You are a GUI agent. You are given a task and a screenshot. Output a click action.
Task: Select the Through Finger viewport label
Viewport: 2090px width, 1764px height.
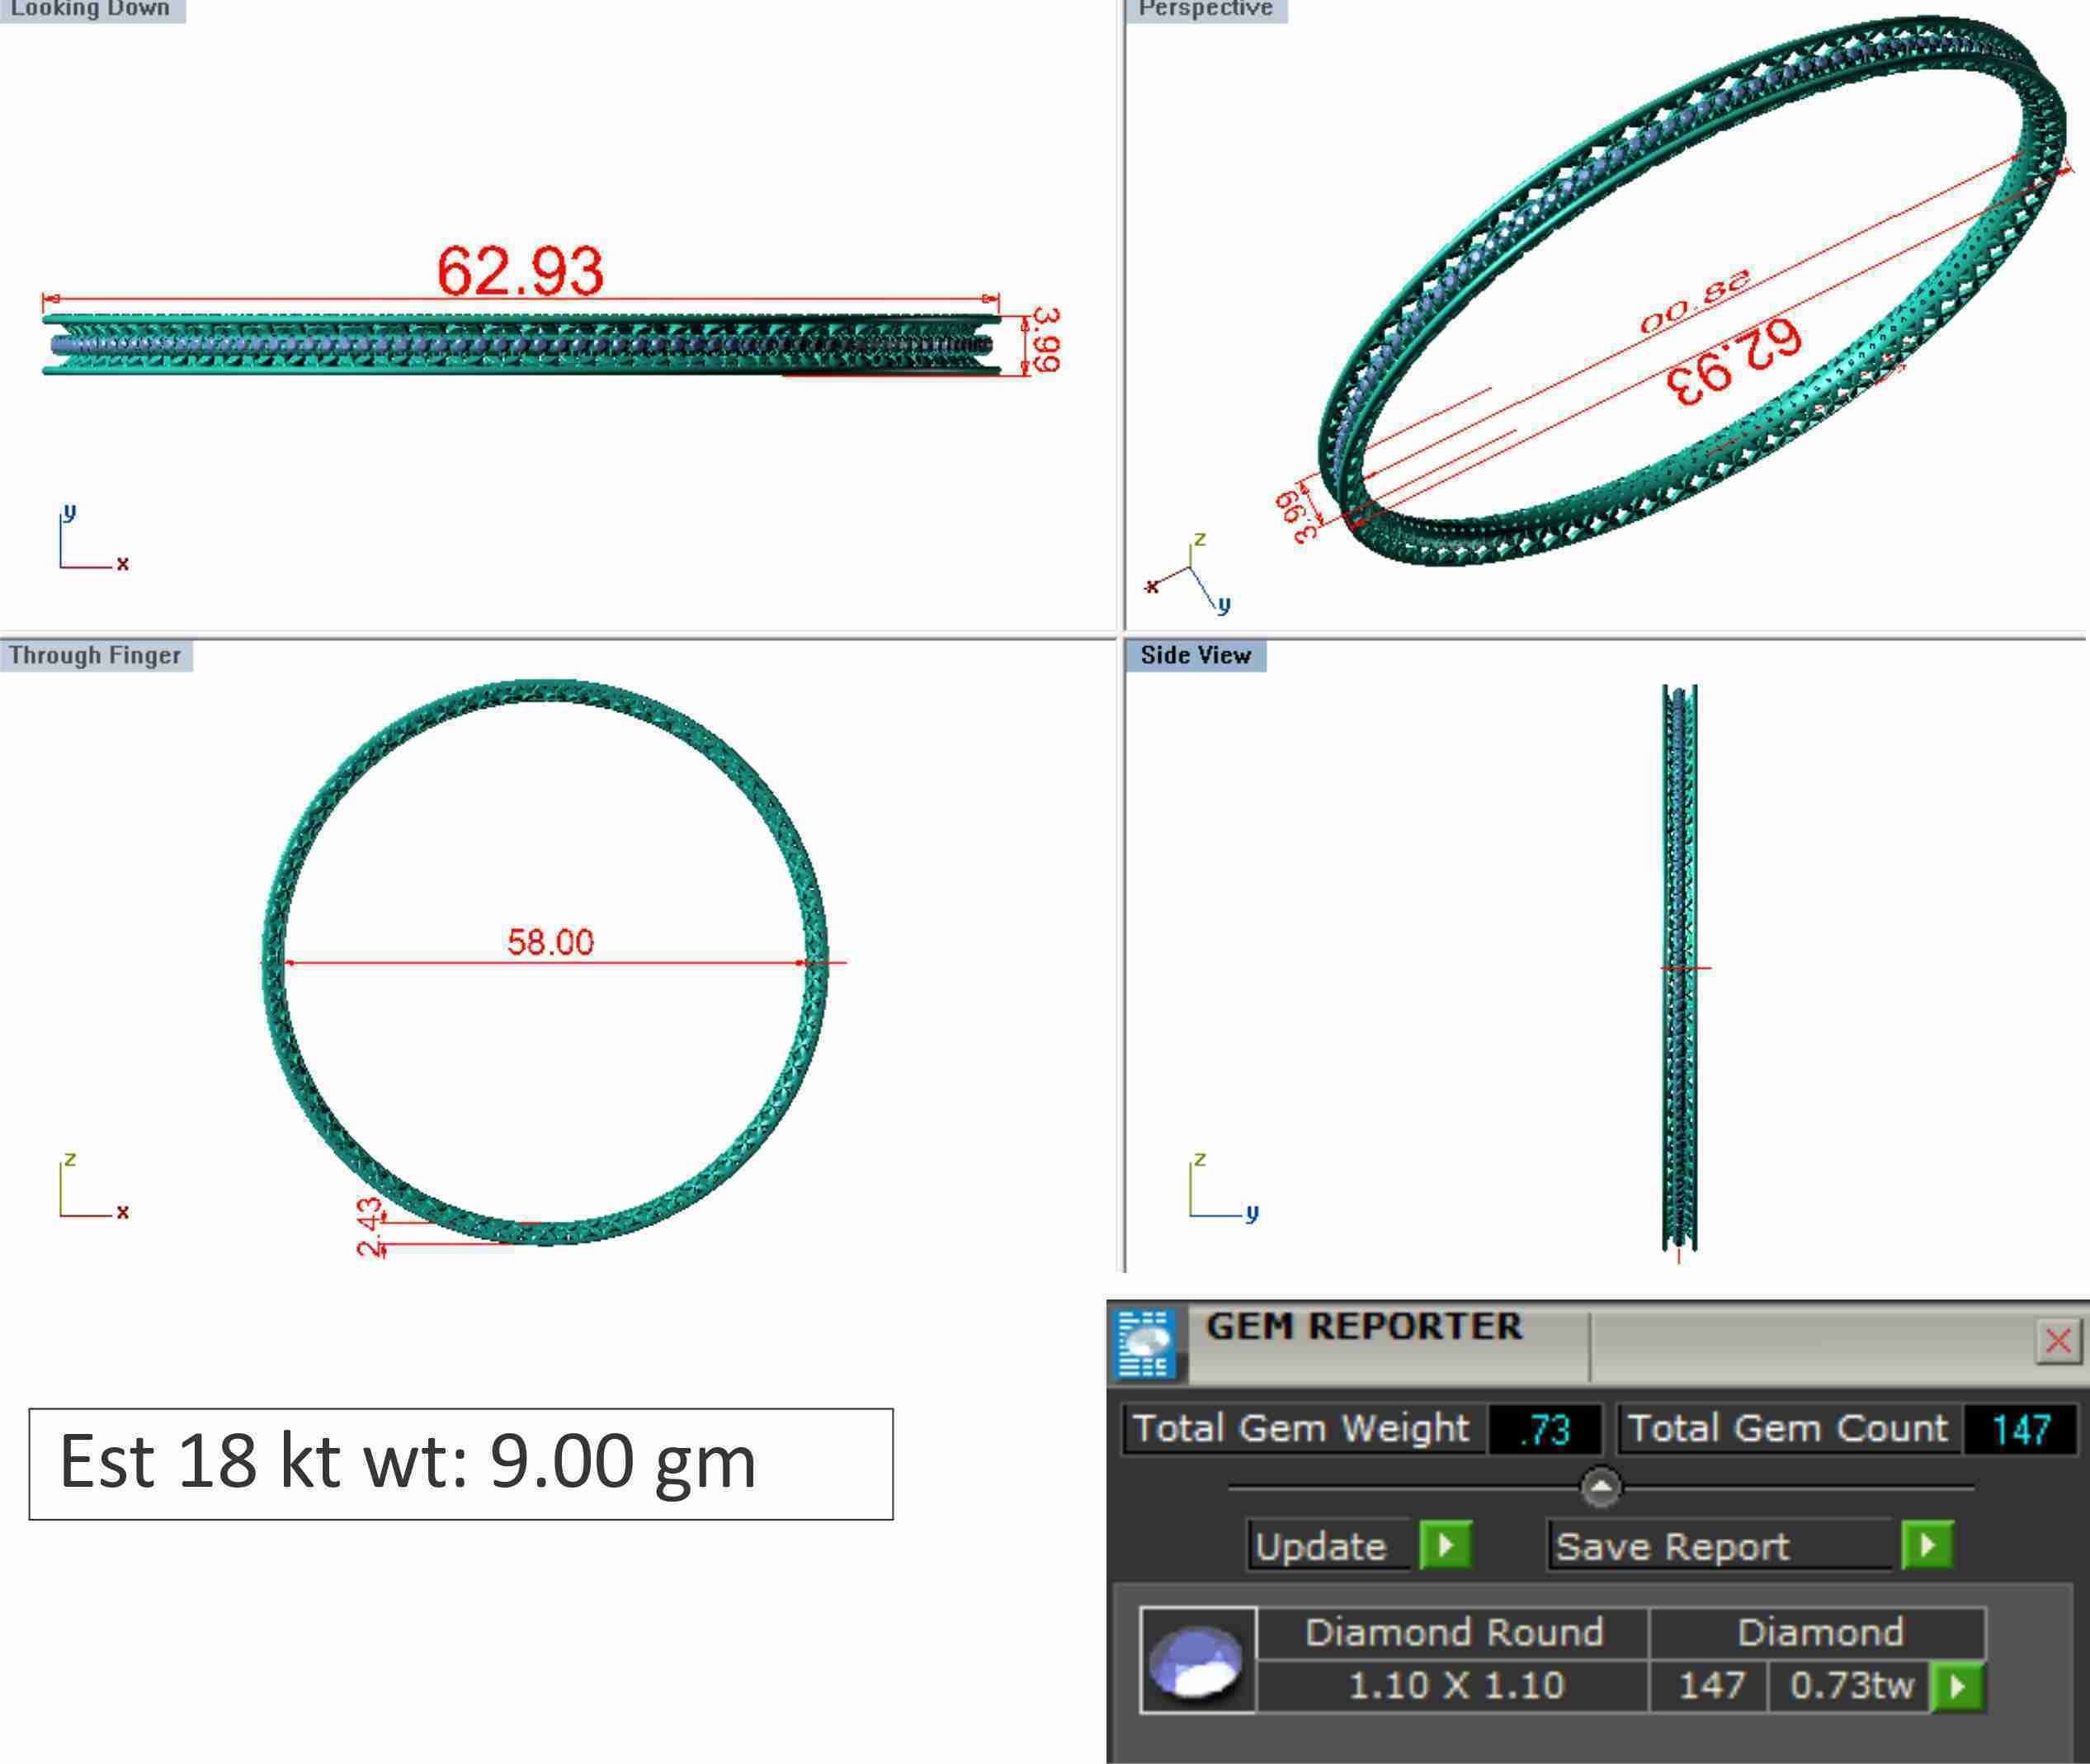[96, 656]
